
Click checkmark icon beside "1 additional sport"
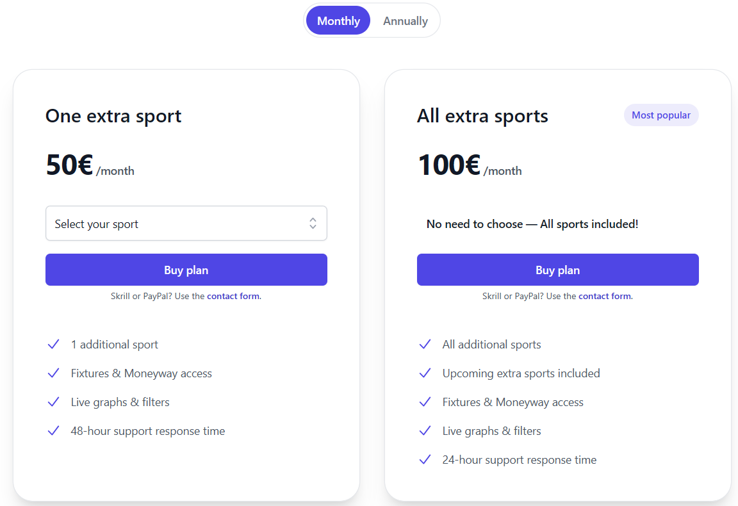[53, 345]
